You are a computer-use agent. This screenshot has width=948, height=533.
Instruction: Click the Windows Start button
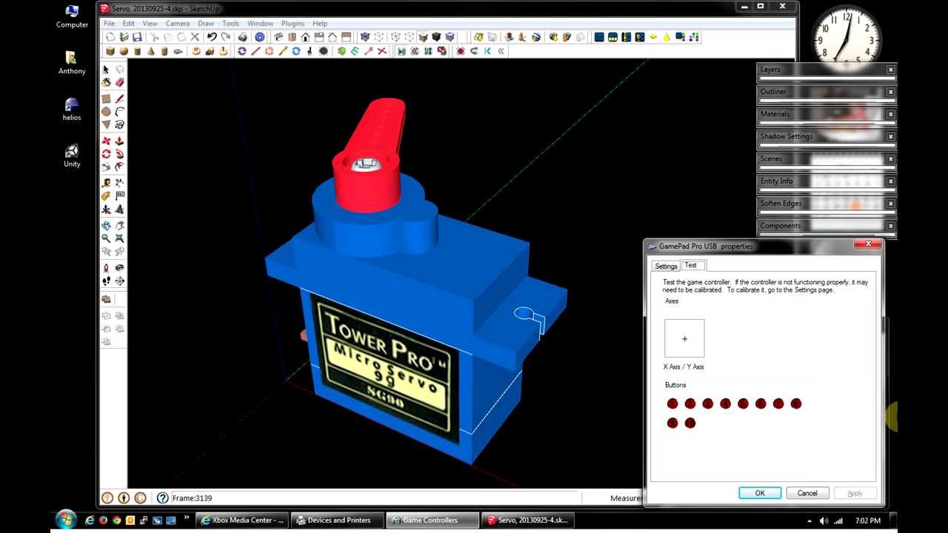65,520
